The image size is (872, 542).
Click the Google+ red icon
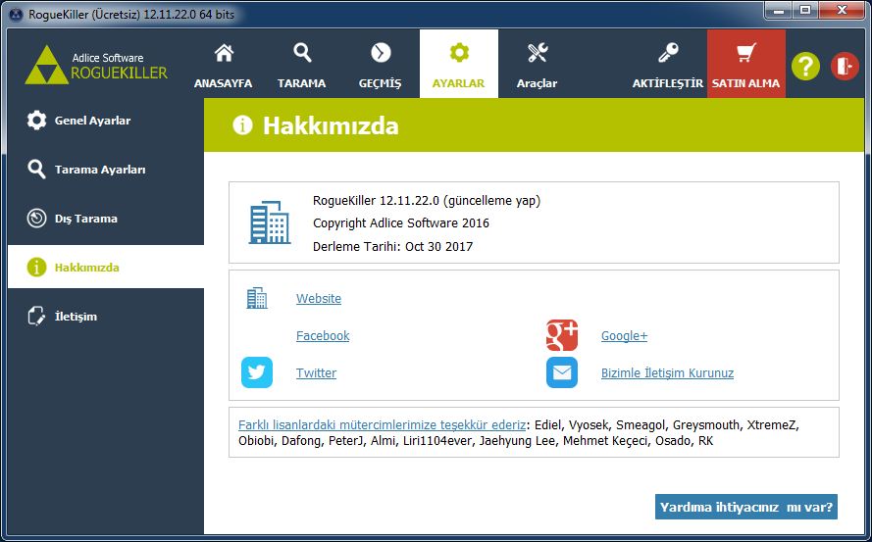point(562,335)
